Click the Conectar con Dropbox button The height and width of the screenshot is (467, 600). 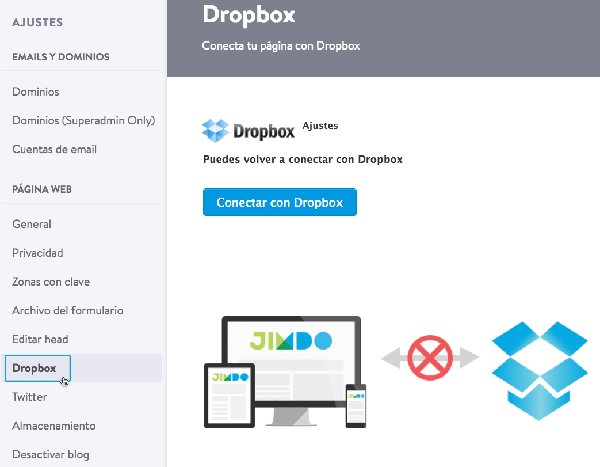click(x=280, y=202)
